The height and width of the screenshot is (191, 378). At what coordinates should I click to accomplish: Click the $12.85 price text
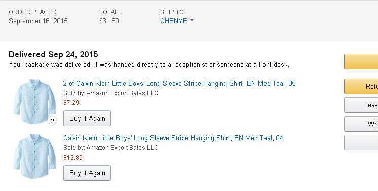point(73,158)
